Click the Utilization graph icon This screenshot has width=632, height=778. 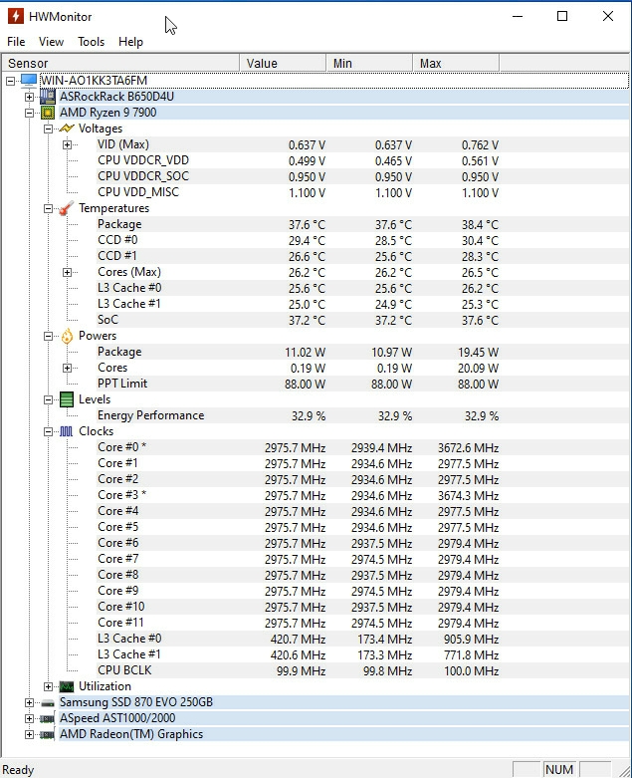tap(67, 686)
